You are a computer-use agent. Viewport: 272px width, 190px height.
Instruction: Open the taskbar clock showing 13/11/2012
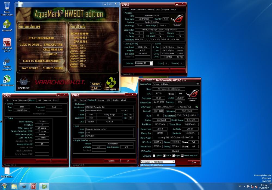[264, 186]
